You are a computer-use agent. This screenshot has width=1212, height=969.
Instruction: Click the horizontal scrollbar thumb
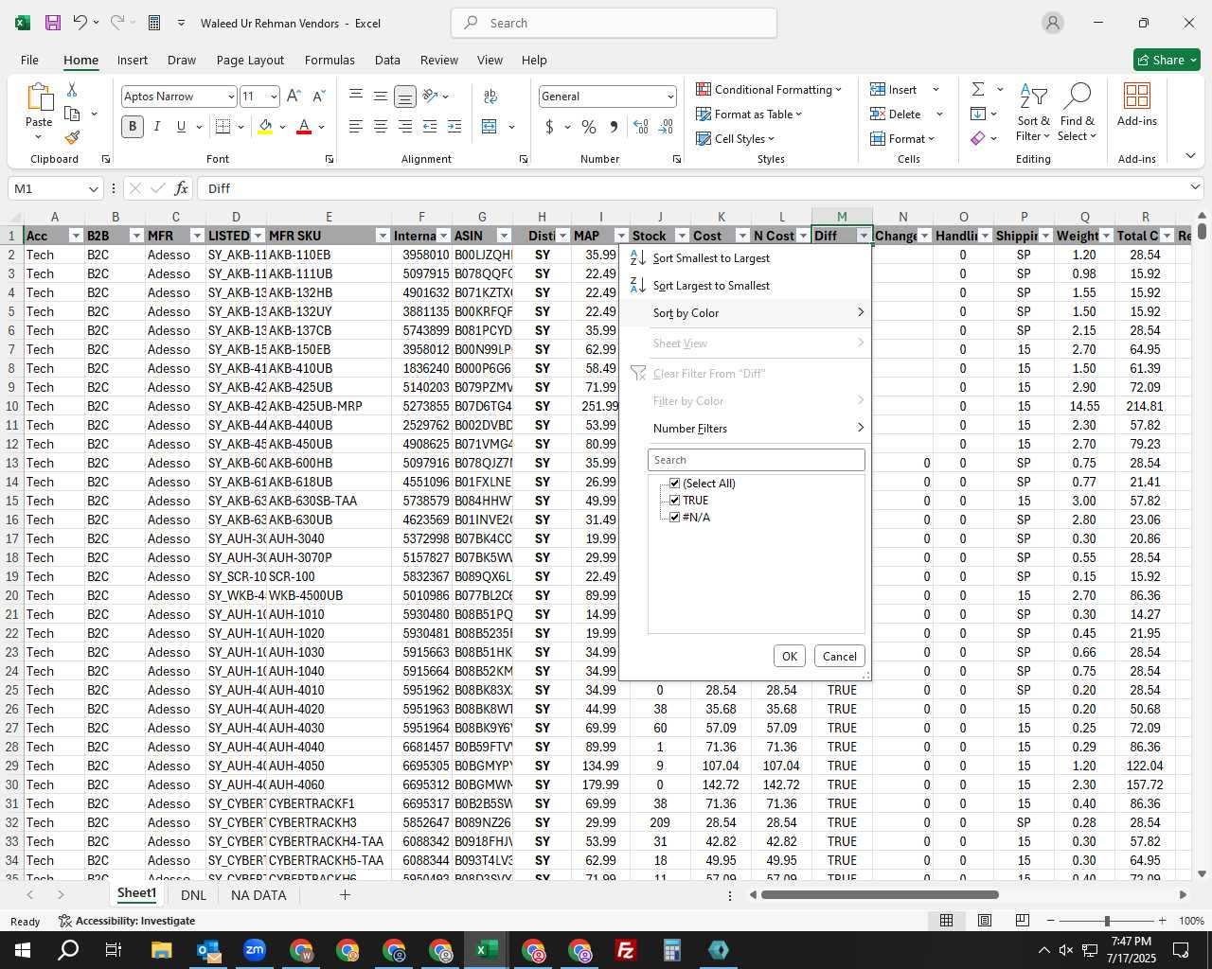tap(880, 894)
